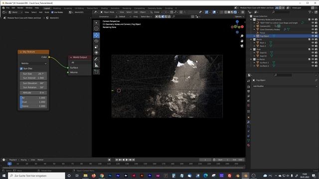
Task: Open the Windows Start menu
Action: point(4,176)
